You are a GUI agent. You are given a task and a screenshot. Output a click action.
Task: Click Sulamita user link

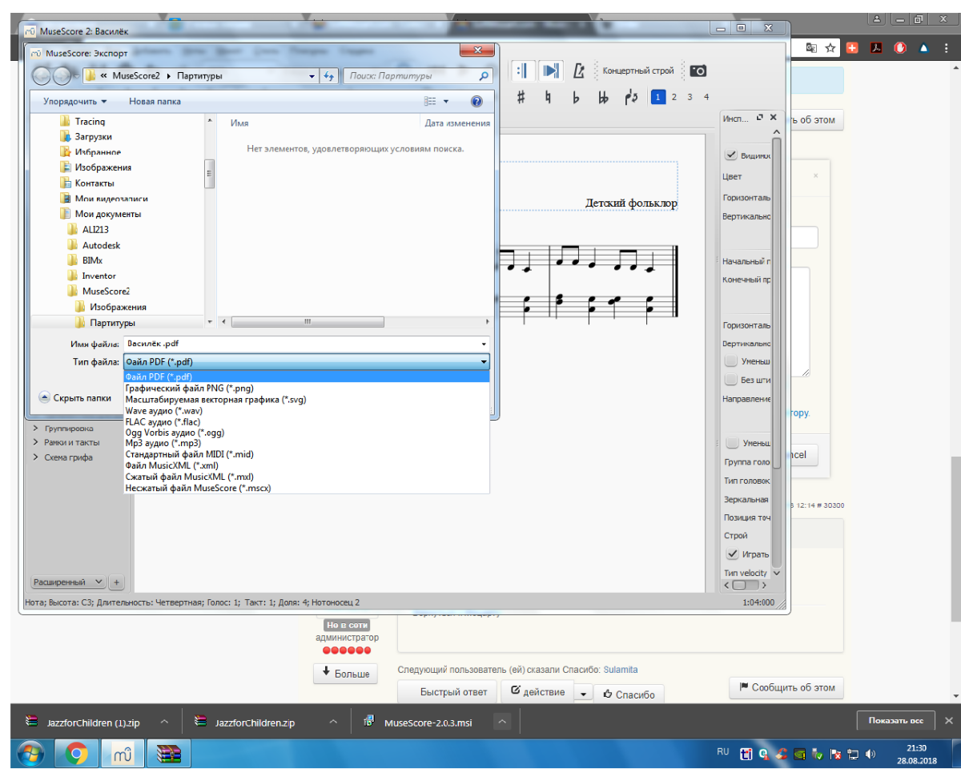click(x=621, y=670)
